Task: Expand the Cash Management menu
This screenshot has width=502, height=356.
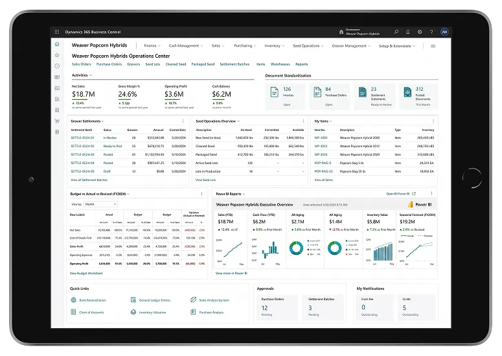Action: coord(186,46)
